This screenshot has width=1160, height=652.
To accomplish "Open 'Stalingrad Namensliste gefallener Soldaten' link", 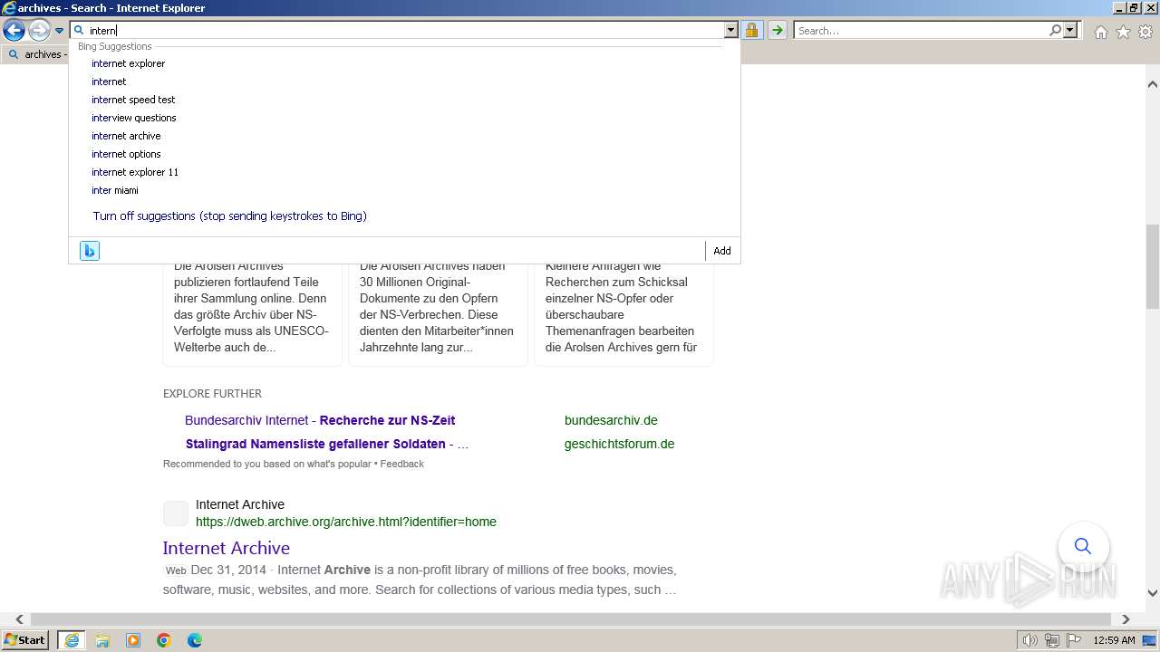I will (x=327, y=444).
